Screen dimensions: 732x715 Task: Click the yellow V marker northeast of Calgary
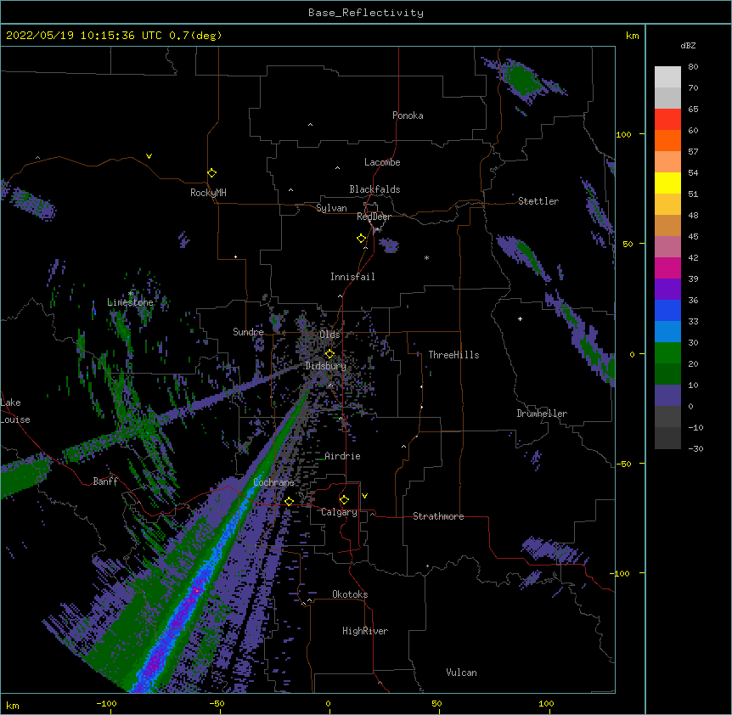[364, 496]
